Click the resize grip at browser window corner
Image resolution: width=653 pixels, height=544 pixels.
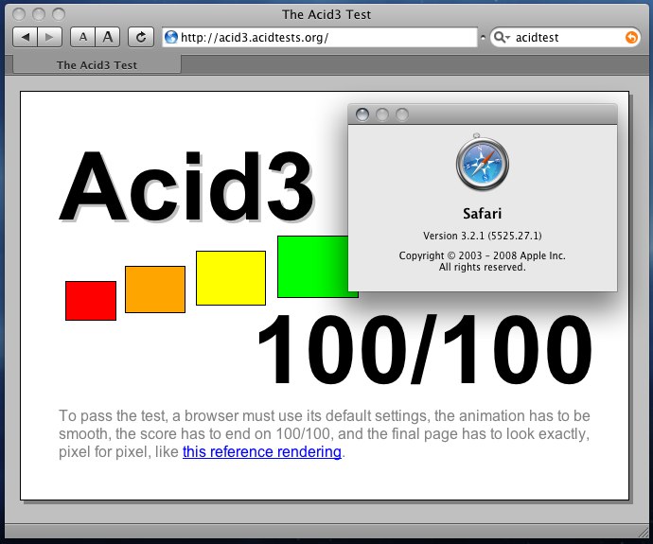tap(643, 532)
